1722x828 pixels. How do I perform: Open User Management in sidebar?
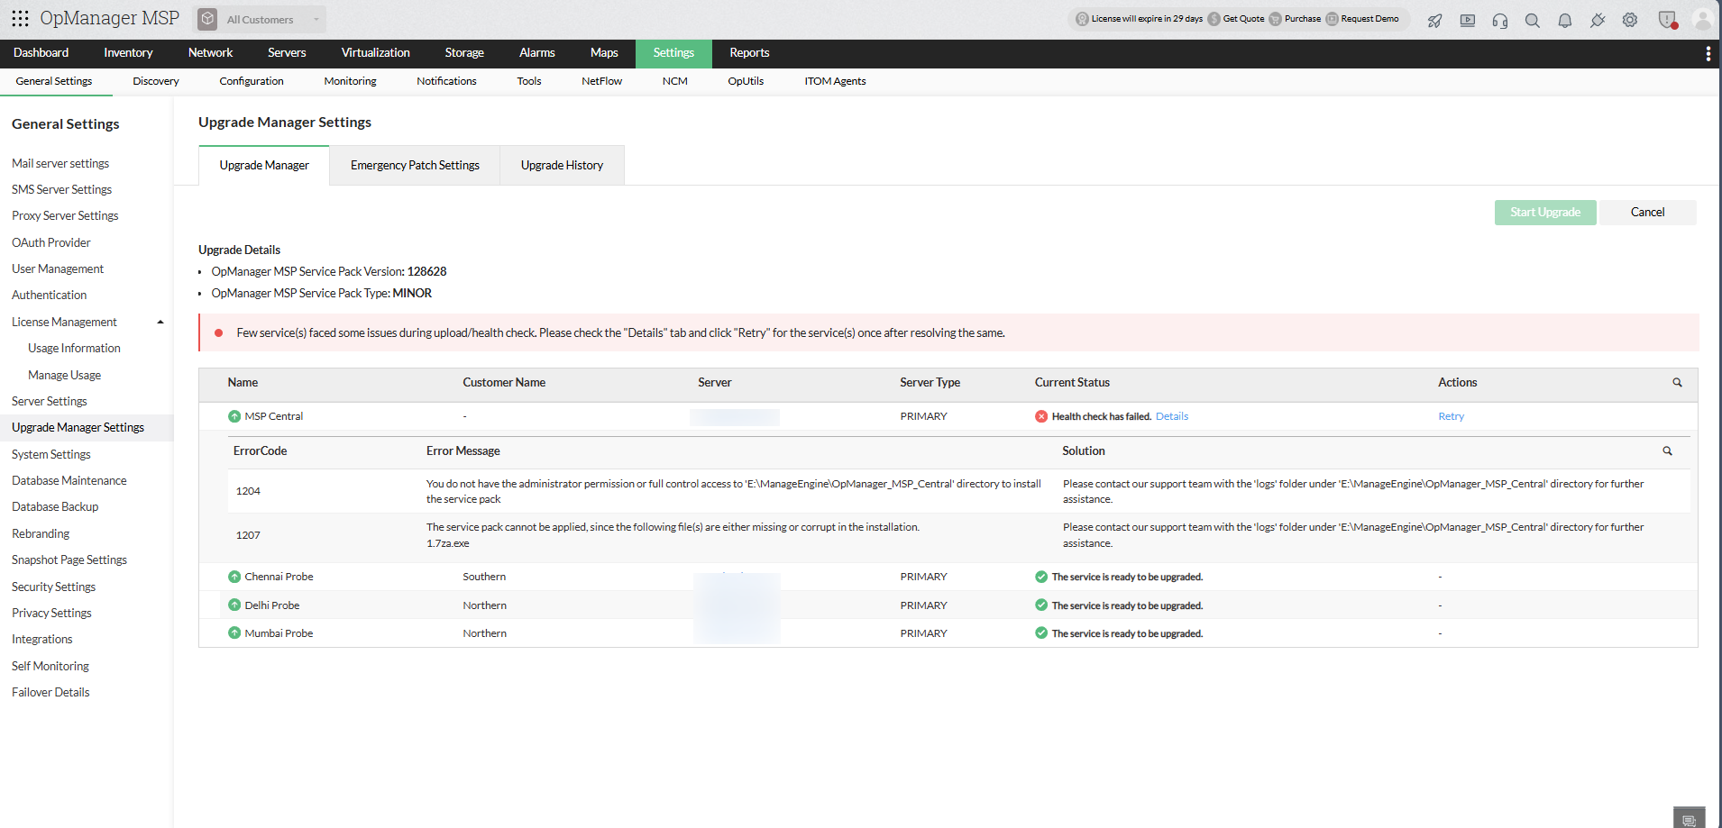[58, 268]
